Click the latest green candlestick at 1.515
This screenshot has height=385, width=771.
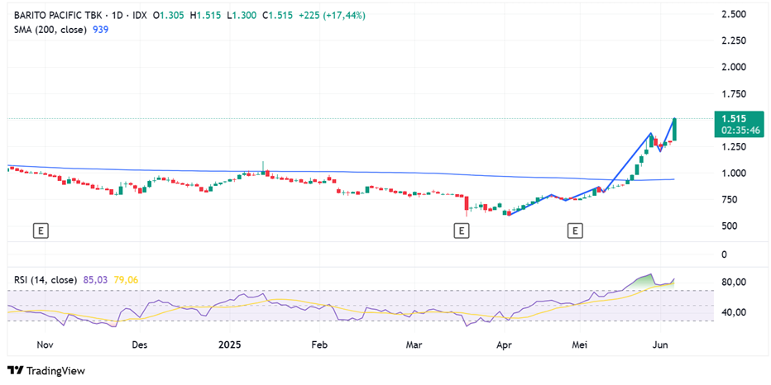pos(675,130)
